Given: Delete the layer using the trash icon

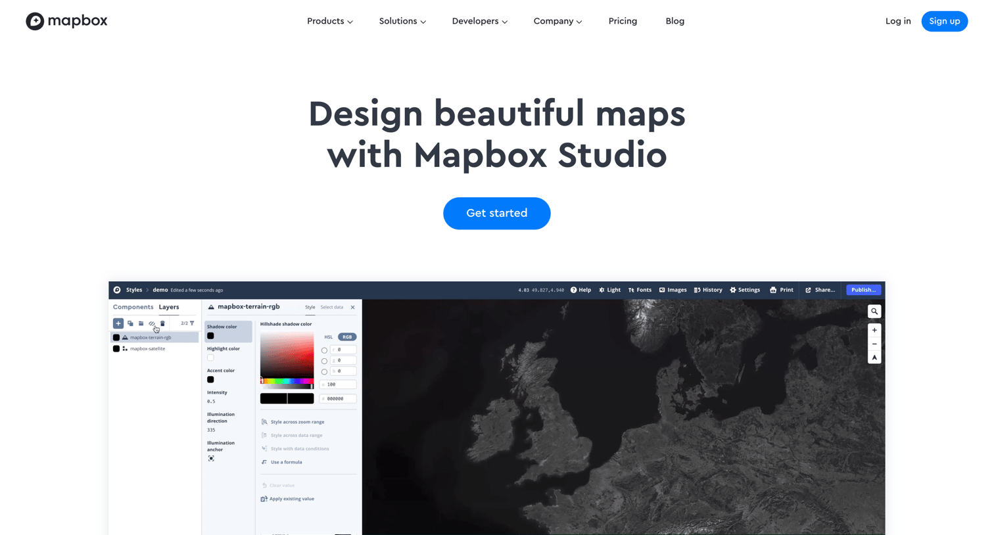Looking at the screenshot, I should 162,323.
